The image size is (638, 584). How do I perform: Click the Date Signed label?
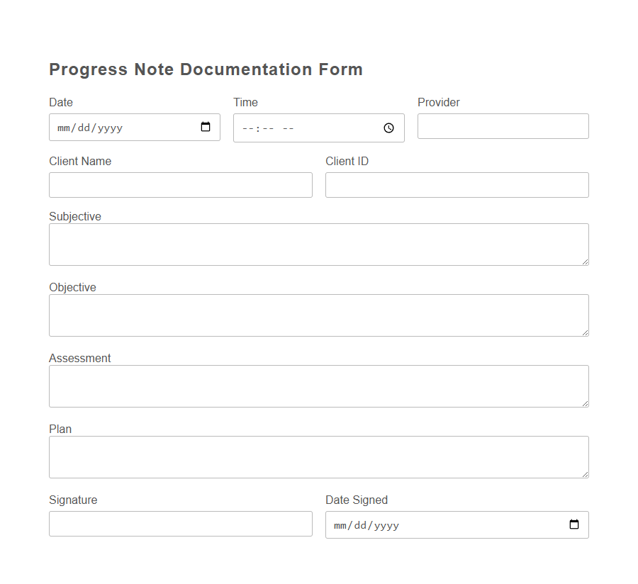tap(357, 500)
